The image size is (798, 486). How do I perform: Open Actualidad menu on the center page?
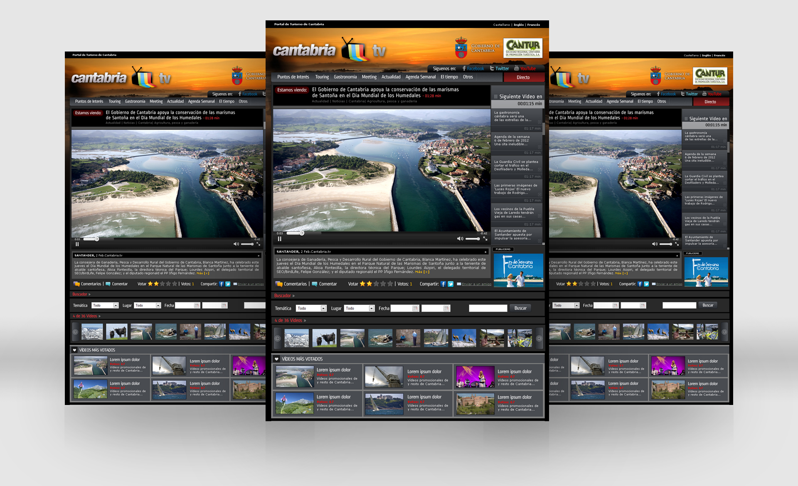pyautogui.click(x=391, y=77)
